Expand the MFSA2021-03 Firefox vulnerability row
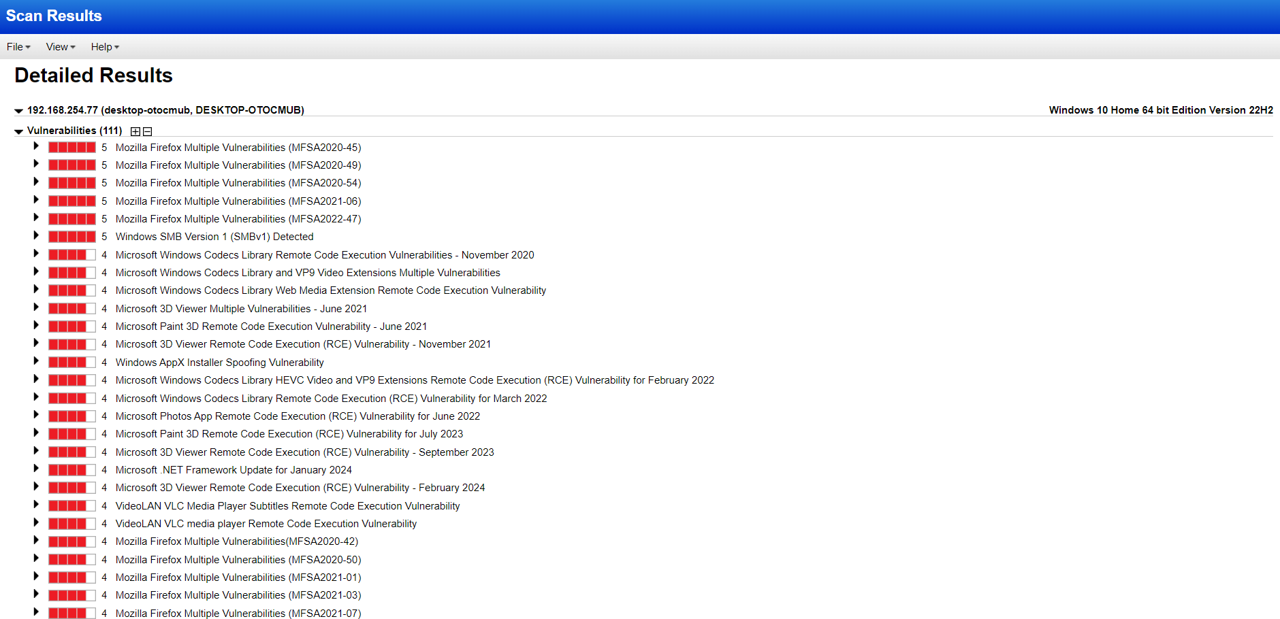Image resolution: width=1280 pixels, height=619 pixels. 36,594
